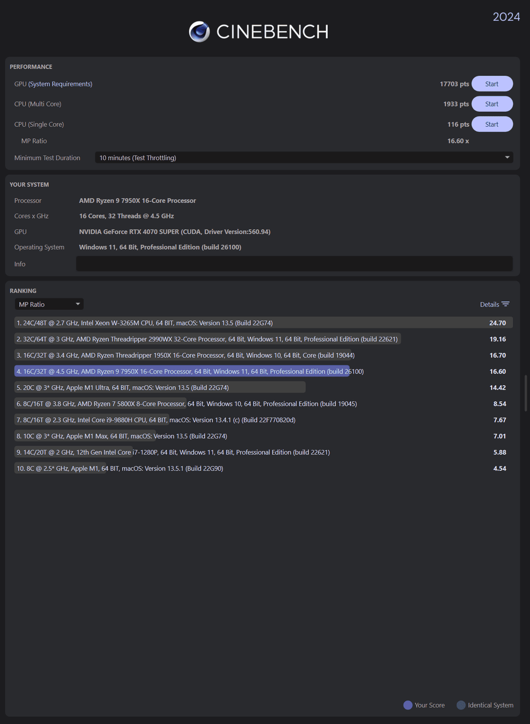Click the GPU score 17703 pts
This screenshot has width=530, height=724.
click(454, 84)
